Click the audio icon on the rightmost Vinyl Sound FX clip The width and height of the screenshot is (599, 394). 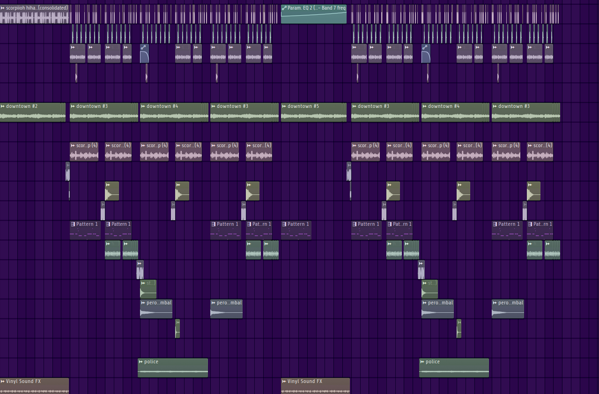284,382
